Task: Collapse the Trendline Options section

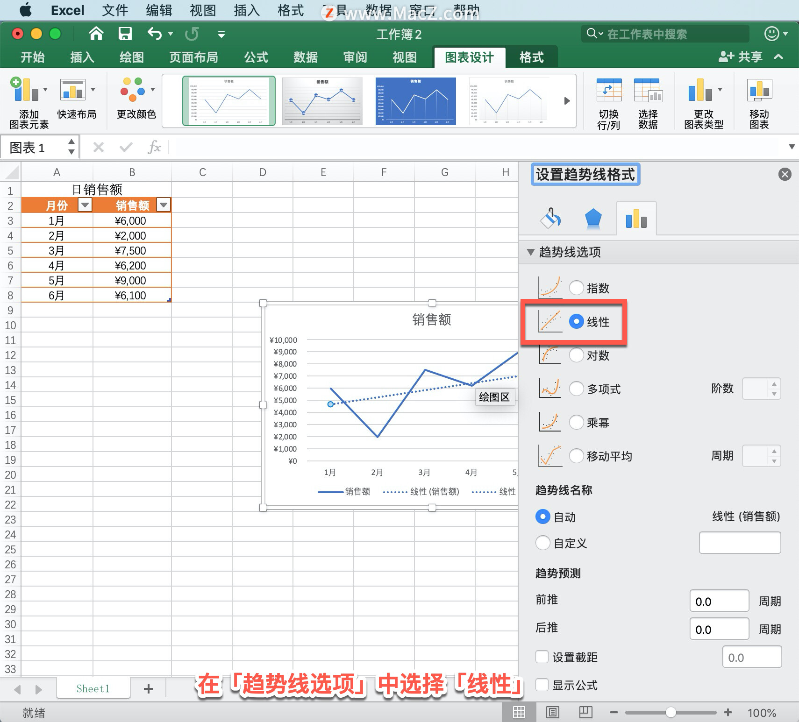Action: (x=530, y=252)
